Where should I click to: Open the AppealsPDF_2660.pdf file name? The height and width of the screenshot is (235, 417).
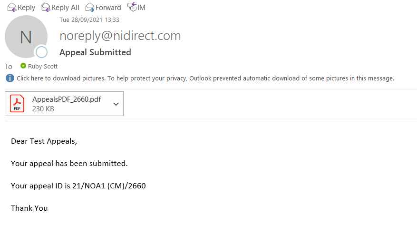click(x=67, y=99)
